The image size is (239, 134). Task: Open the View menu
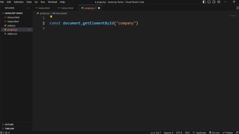pos(29,2)
